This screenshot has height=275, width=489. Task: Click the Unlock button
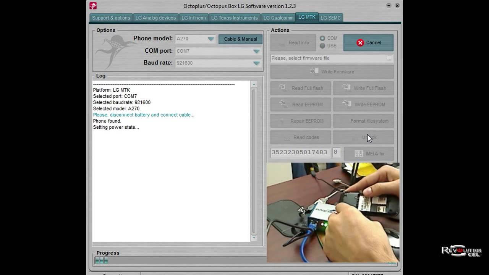click(364, 137)
